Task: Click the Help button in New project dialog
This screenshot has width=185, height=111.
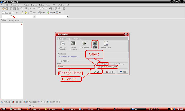Action: [123, 72]
